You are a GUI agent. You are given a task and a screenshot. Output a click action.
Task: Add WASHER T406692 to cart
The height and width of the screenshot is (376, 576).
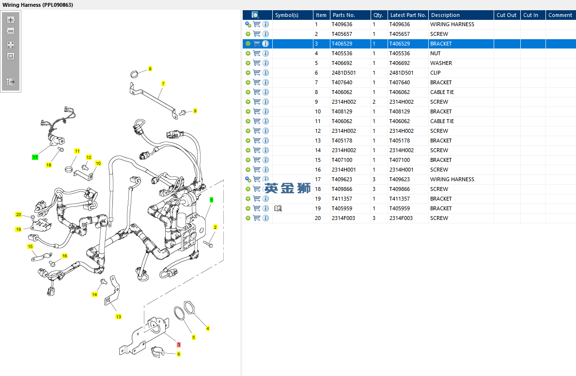tap(257, 63)
